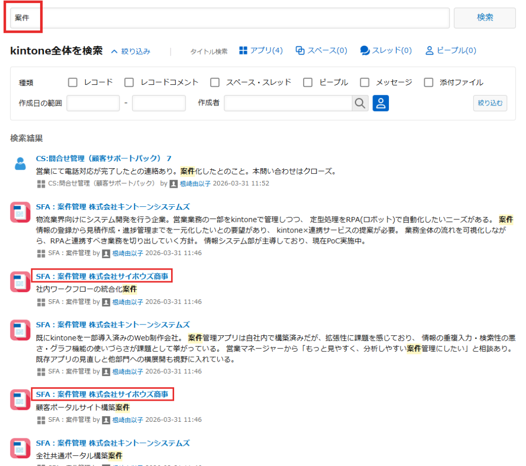The height and width of the screenshot is (466, 526).
Task: Select the People (0) filter tab
Action: (x=450, y=50)
